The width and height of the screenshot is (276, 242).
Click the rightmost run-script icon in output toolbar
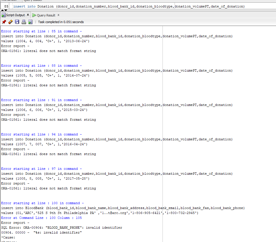point(30,22)
